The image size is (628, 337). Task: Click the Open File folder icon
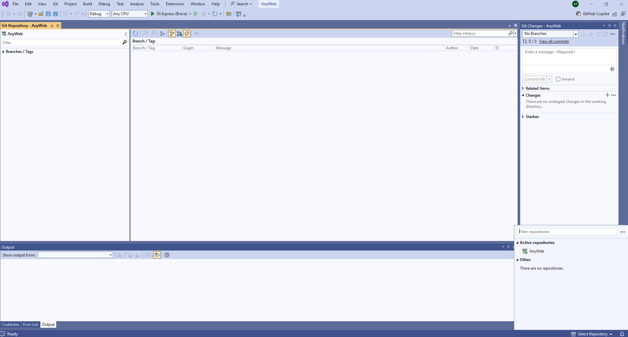[x=41, y=14]
